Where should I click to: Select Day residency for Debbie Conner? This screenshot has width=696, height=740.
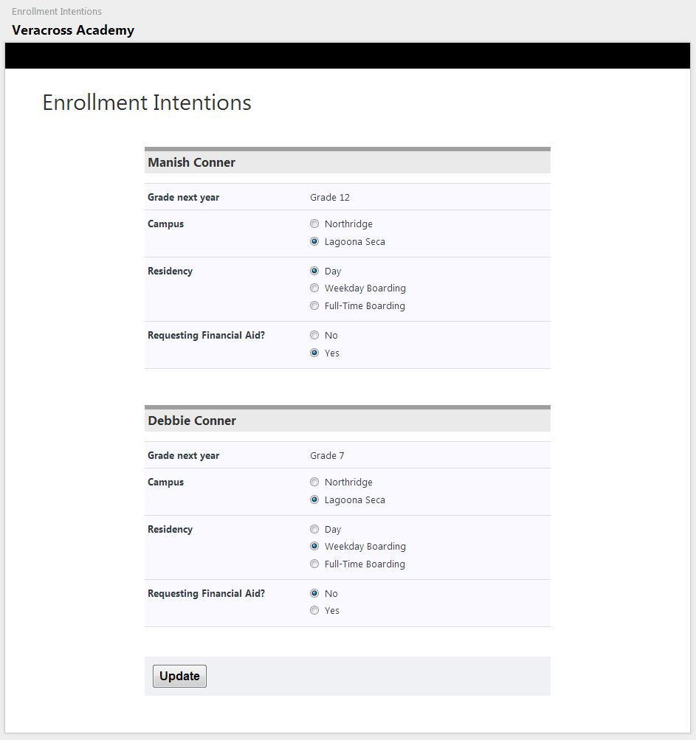(x=314, y=529)
